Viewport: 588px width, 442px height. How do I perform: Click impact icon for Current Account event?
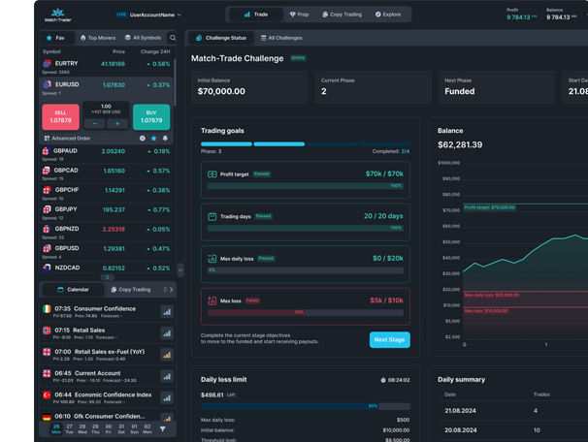point(166,376)
